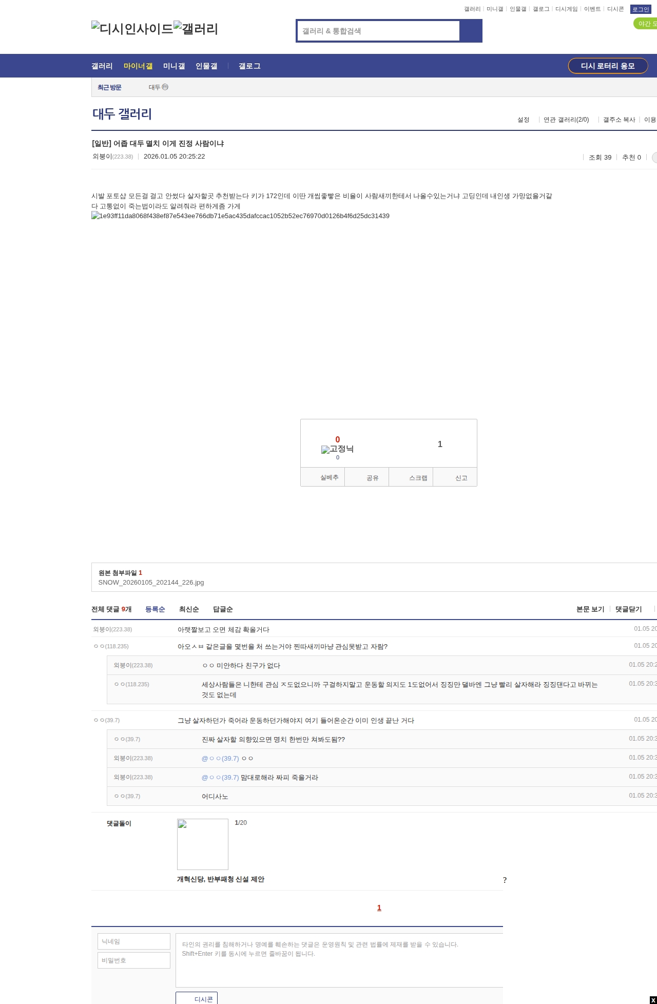
Task: Click the 디시 로터리 응모 button
Action: (x=608, y=66)
